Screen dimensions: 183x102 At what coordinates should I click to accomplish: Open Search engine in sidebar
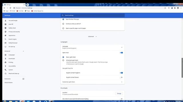[13, 39]
